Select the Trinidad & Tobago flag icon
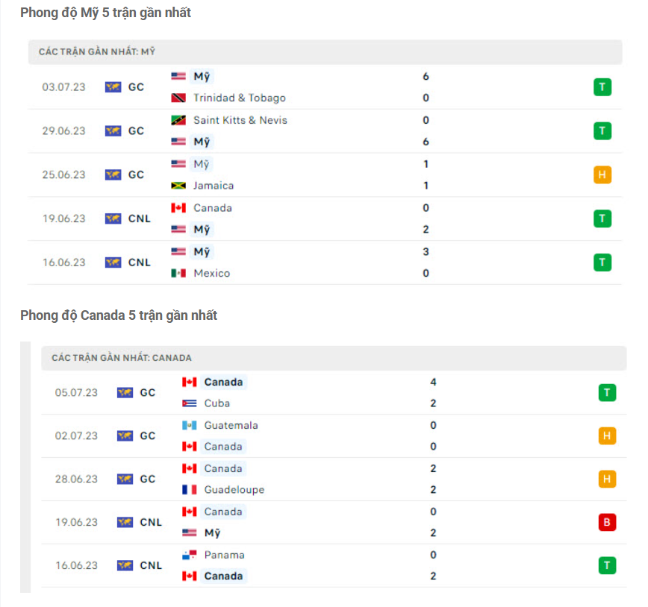Image resolution: width=648 pixels, height=607 pixels. [x=179, y=98]
